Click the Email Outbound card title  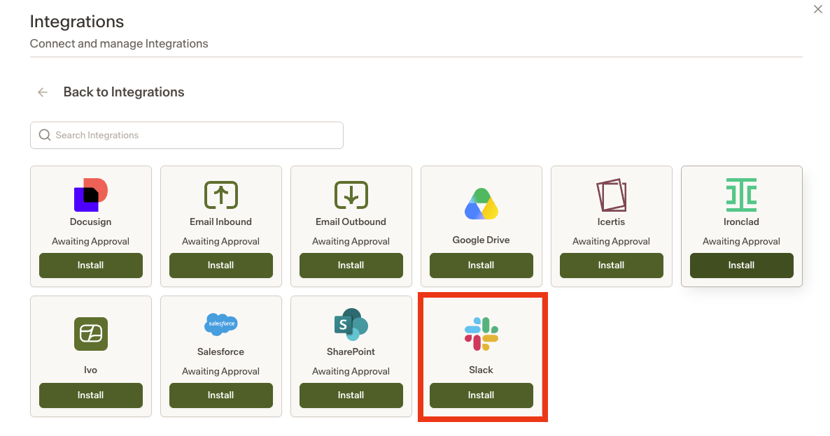351,222
